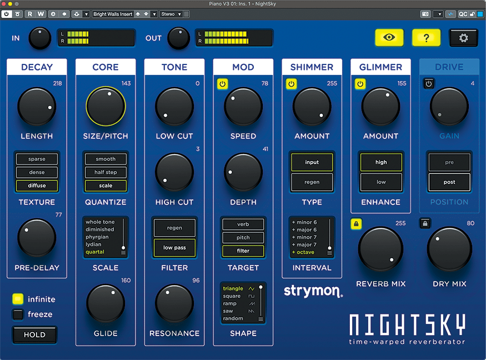Image resolution: width=486 pixels, height=360 pixels.
Task: Click the decay LENGTH knob
Action: (37, 107)
